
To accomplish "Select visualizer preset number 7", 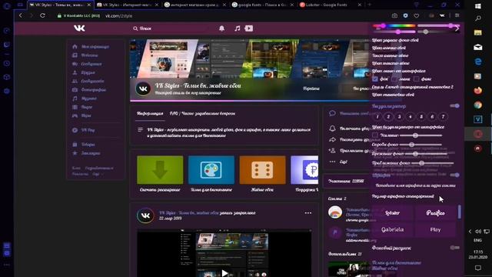I will coord(443,116).
